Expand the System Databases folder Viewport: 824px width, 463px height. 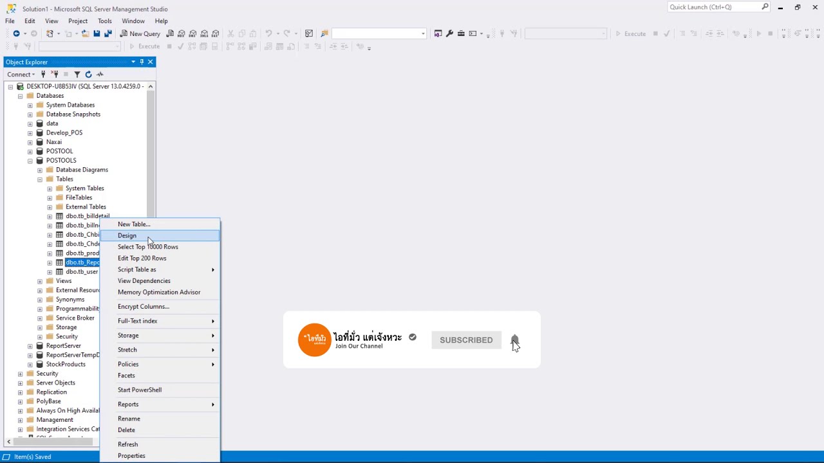click(x=30, y=105)
